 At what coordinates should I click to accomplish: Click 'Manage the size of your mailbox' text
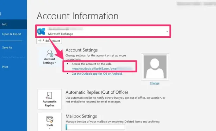113,122
